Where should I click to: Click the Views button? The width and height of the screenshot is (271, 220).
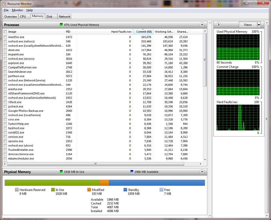[248, 25]
